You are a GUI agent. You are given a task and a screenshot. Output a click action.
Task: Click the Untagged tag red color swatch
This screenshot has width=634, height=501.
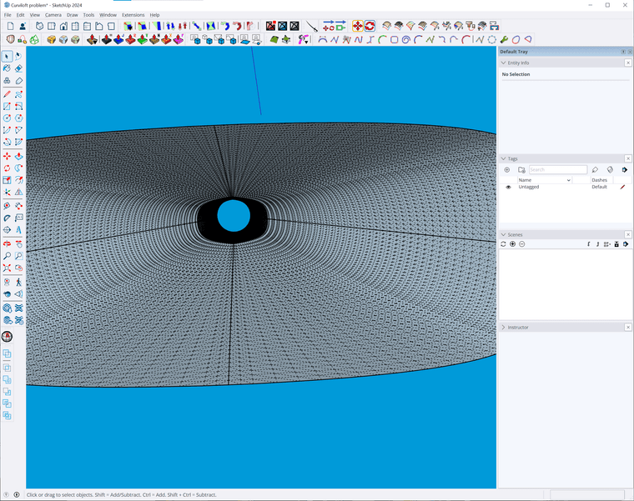(622, 187)
